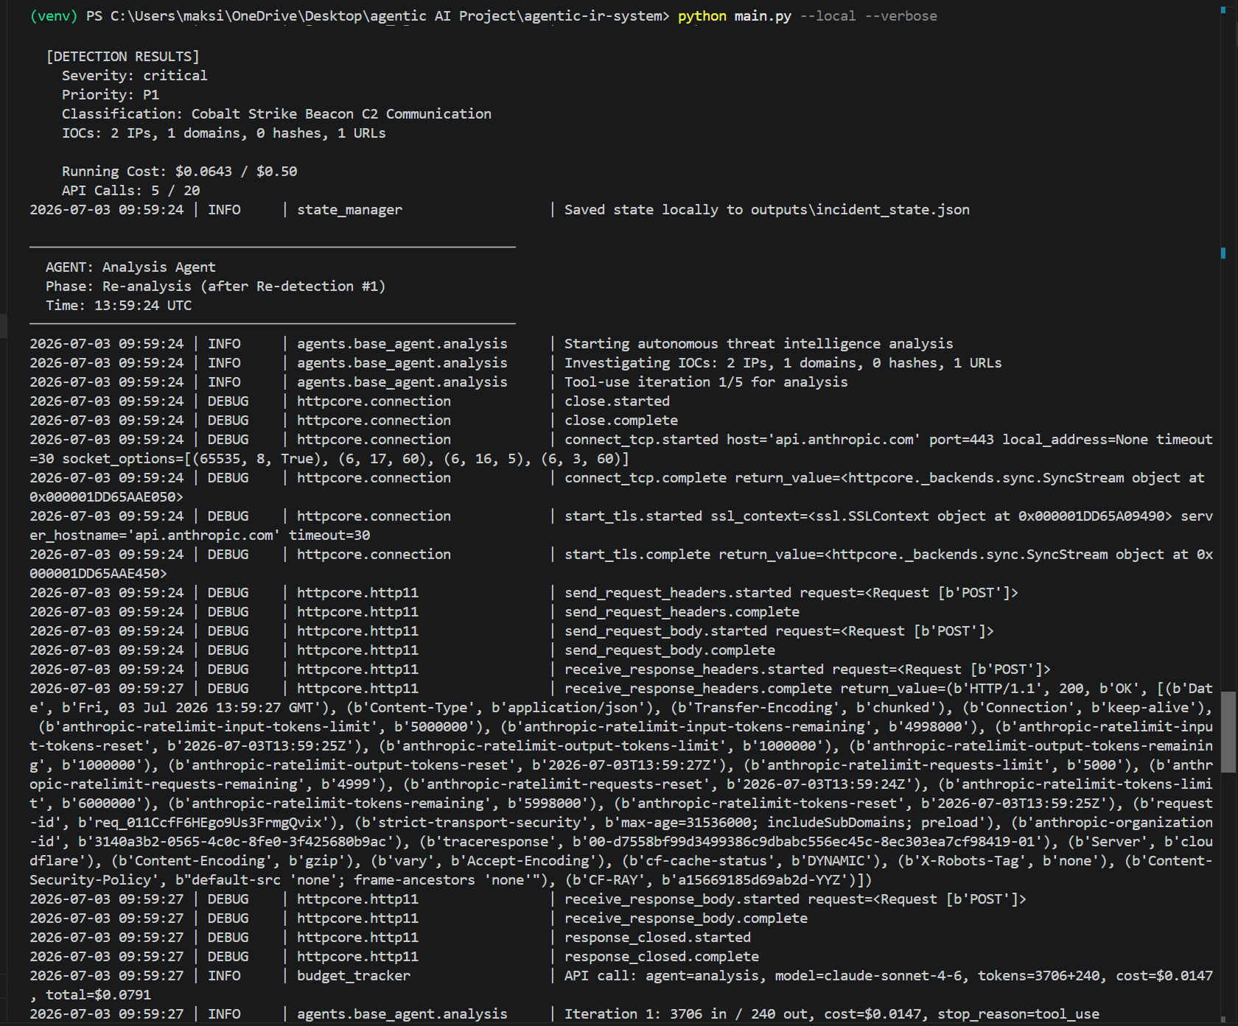Screen dimensions: 1238x1026
Task: Click the vertical scrollbar thumb on the right
Action: coord(1228,731)
